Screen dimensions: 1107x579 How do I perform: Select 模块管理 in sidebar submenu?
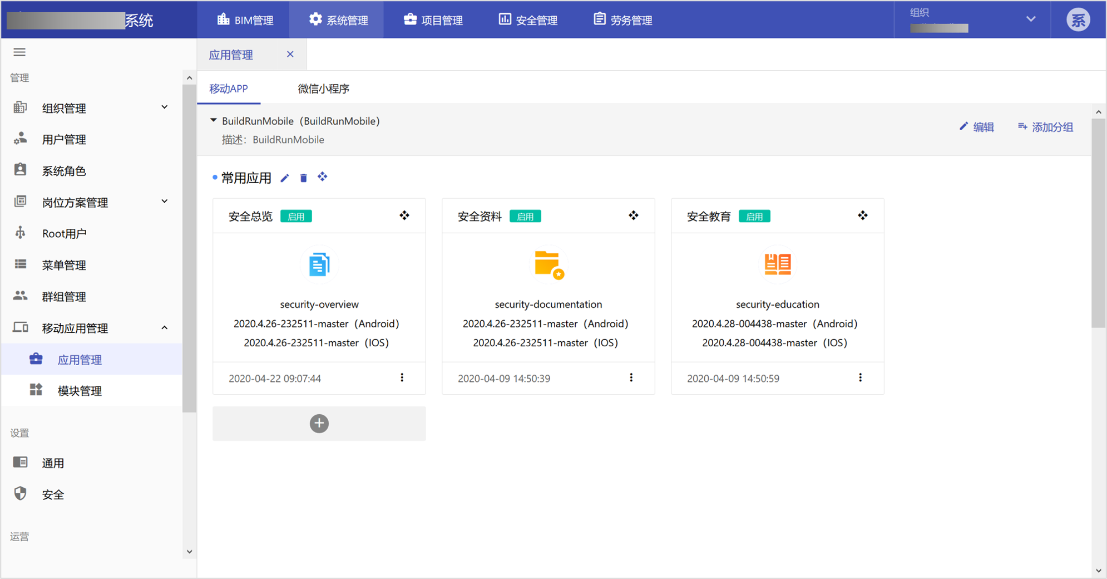tap(92, 391)
